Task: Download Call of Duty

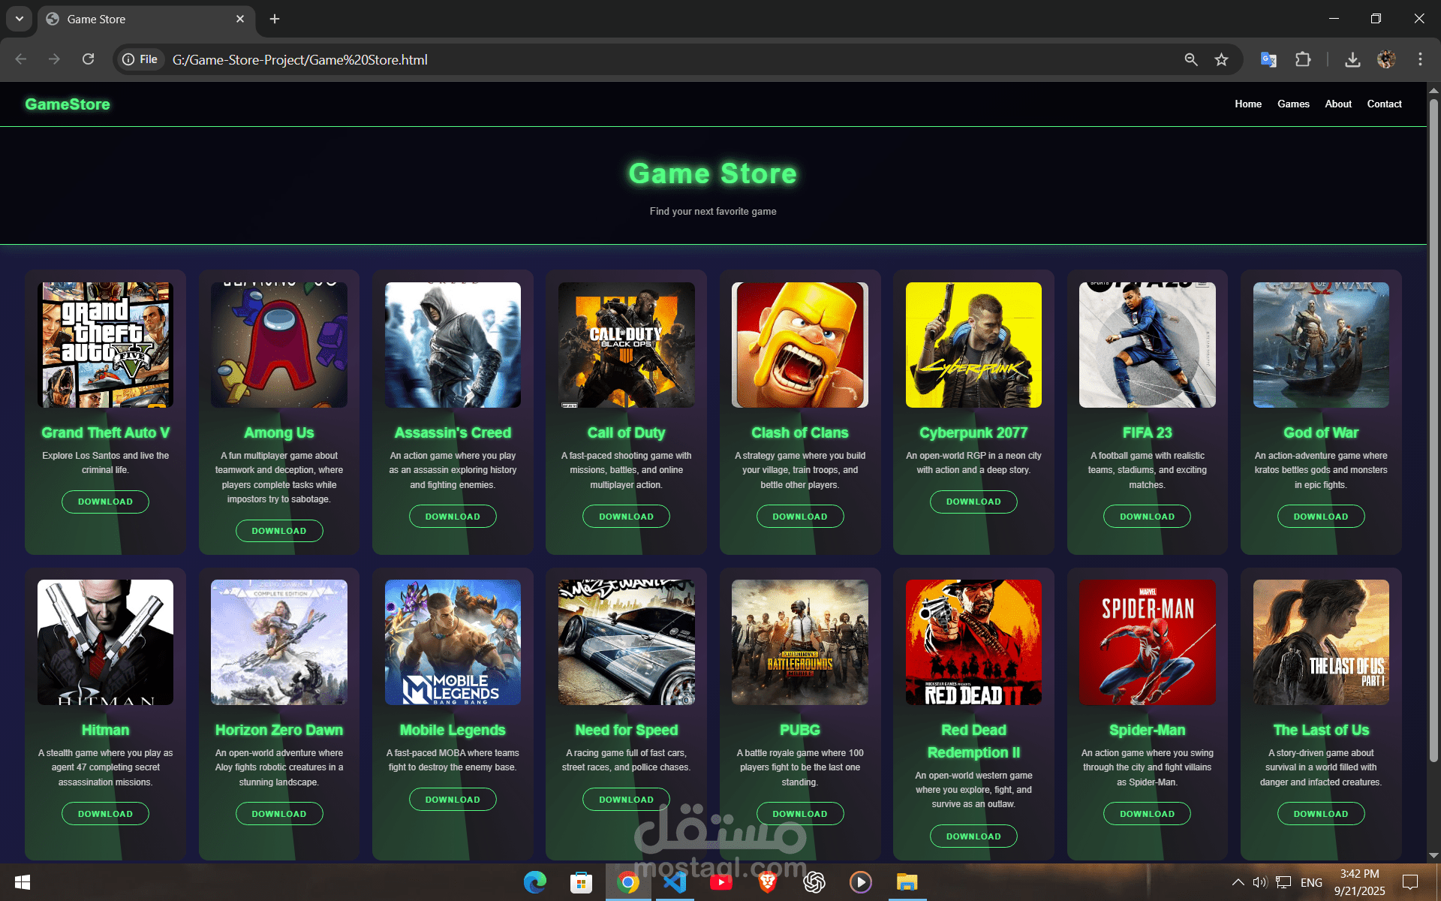Action: tap(626, 517)
